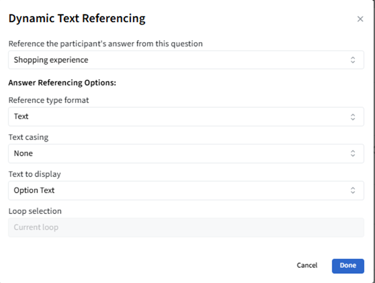Expand the Text casing dropdown showing None
Screen dimensions: 375x283
pos(186,154)
